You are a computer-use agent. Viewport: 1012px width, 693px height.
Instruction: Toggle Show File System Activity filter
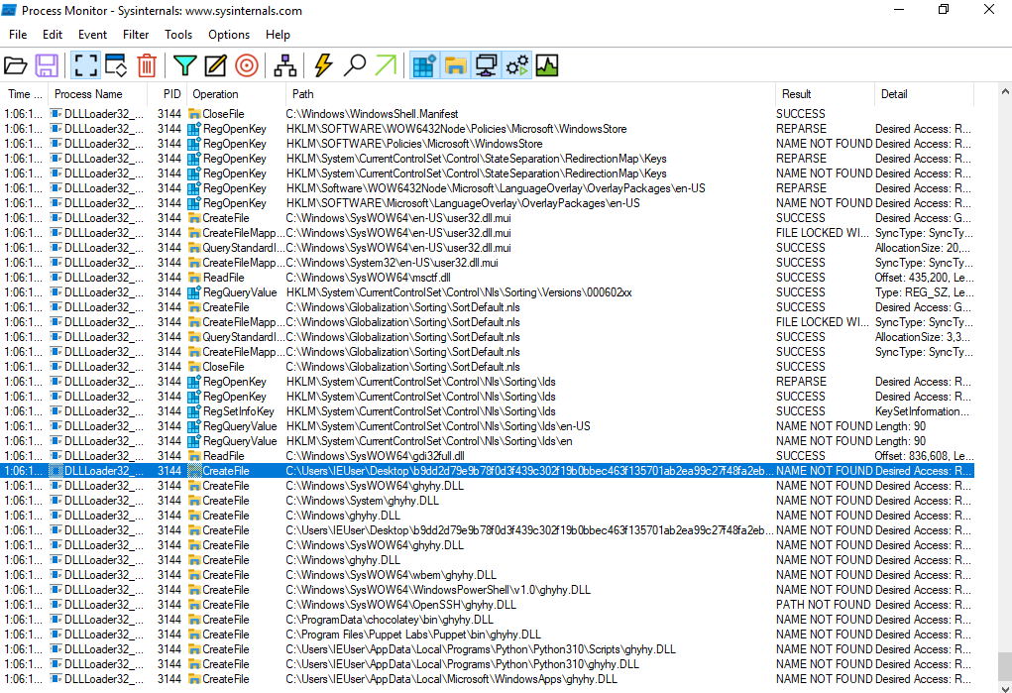pyautogui.click(x=456, y=65)
